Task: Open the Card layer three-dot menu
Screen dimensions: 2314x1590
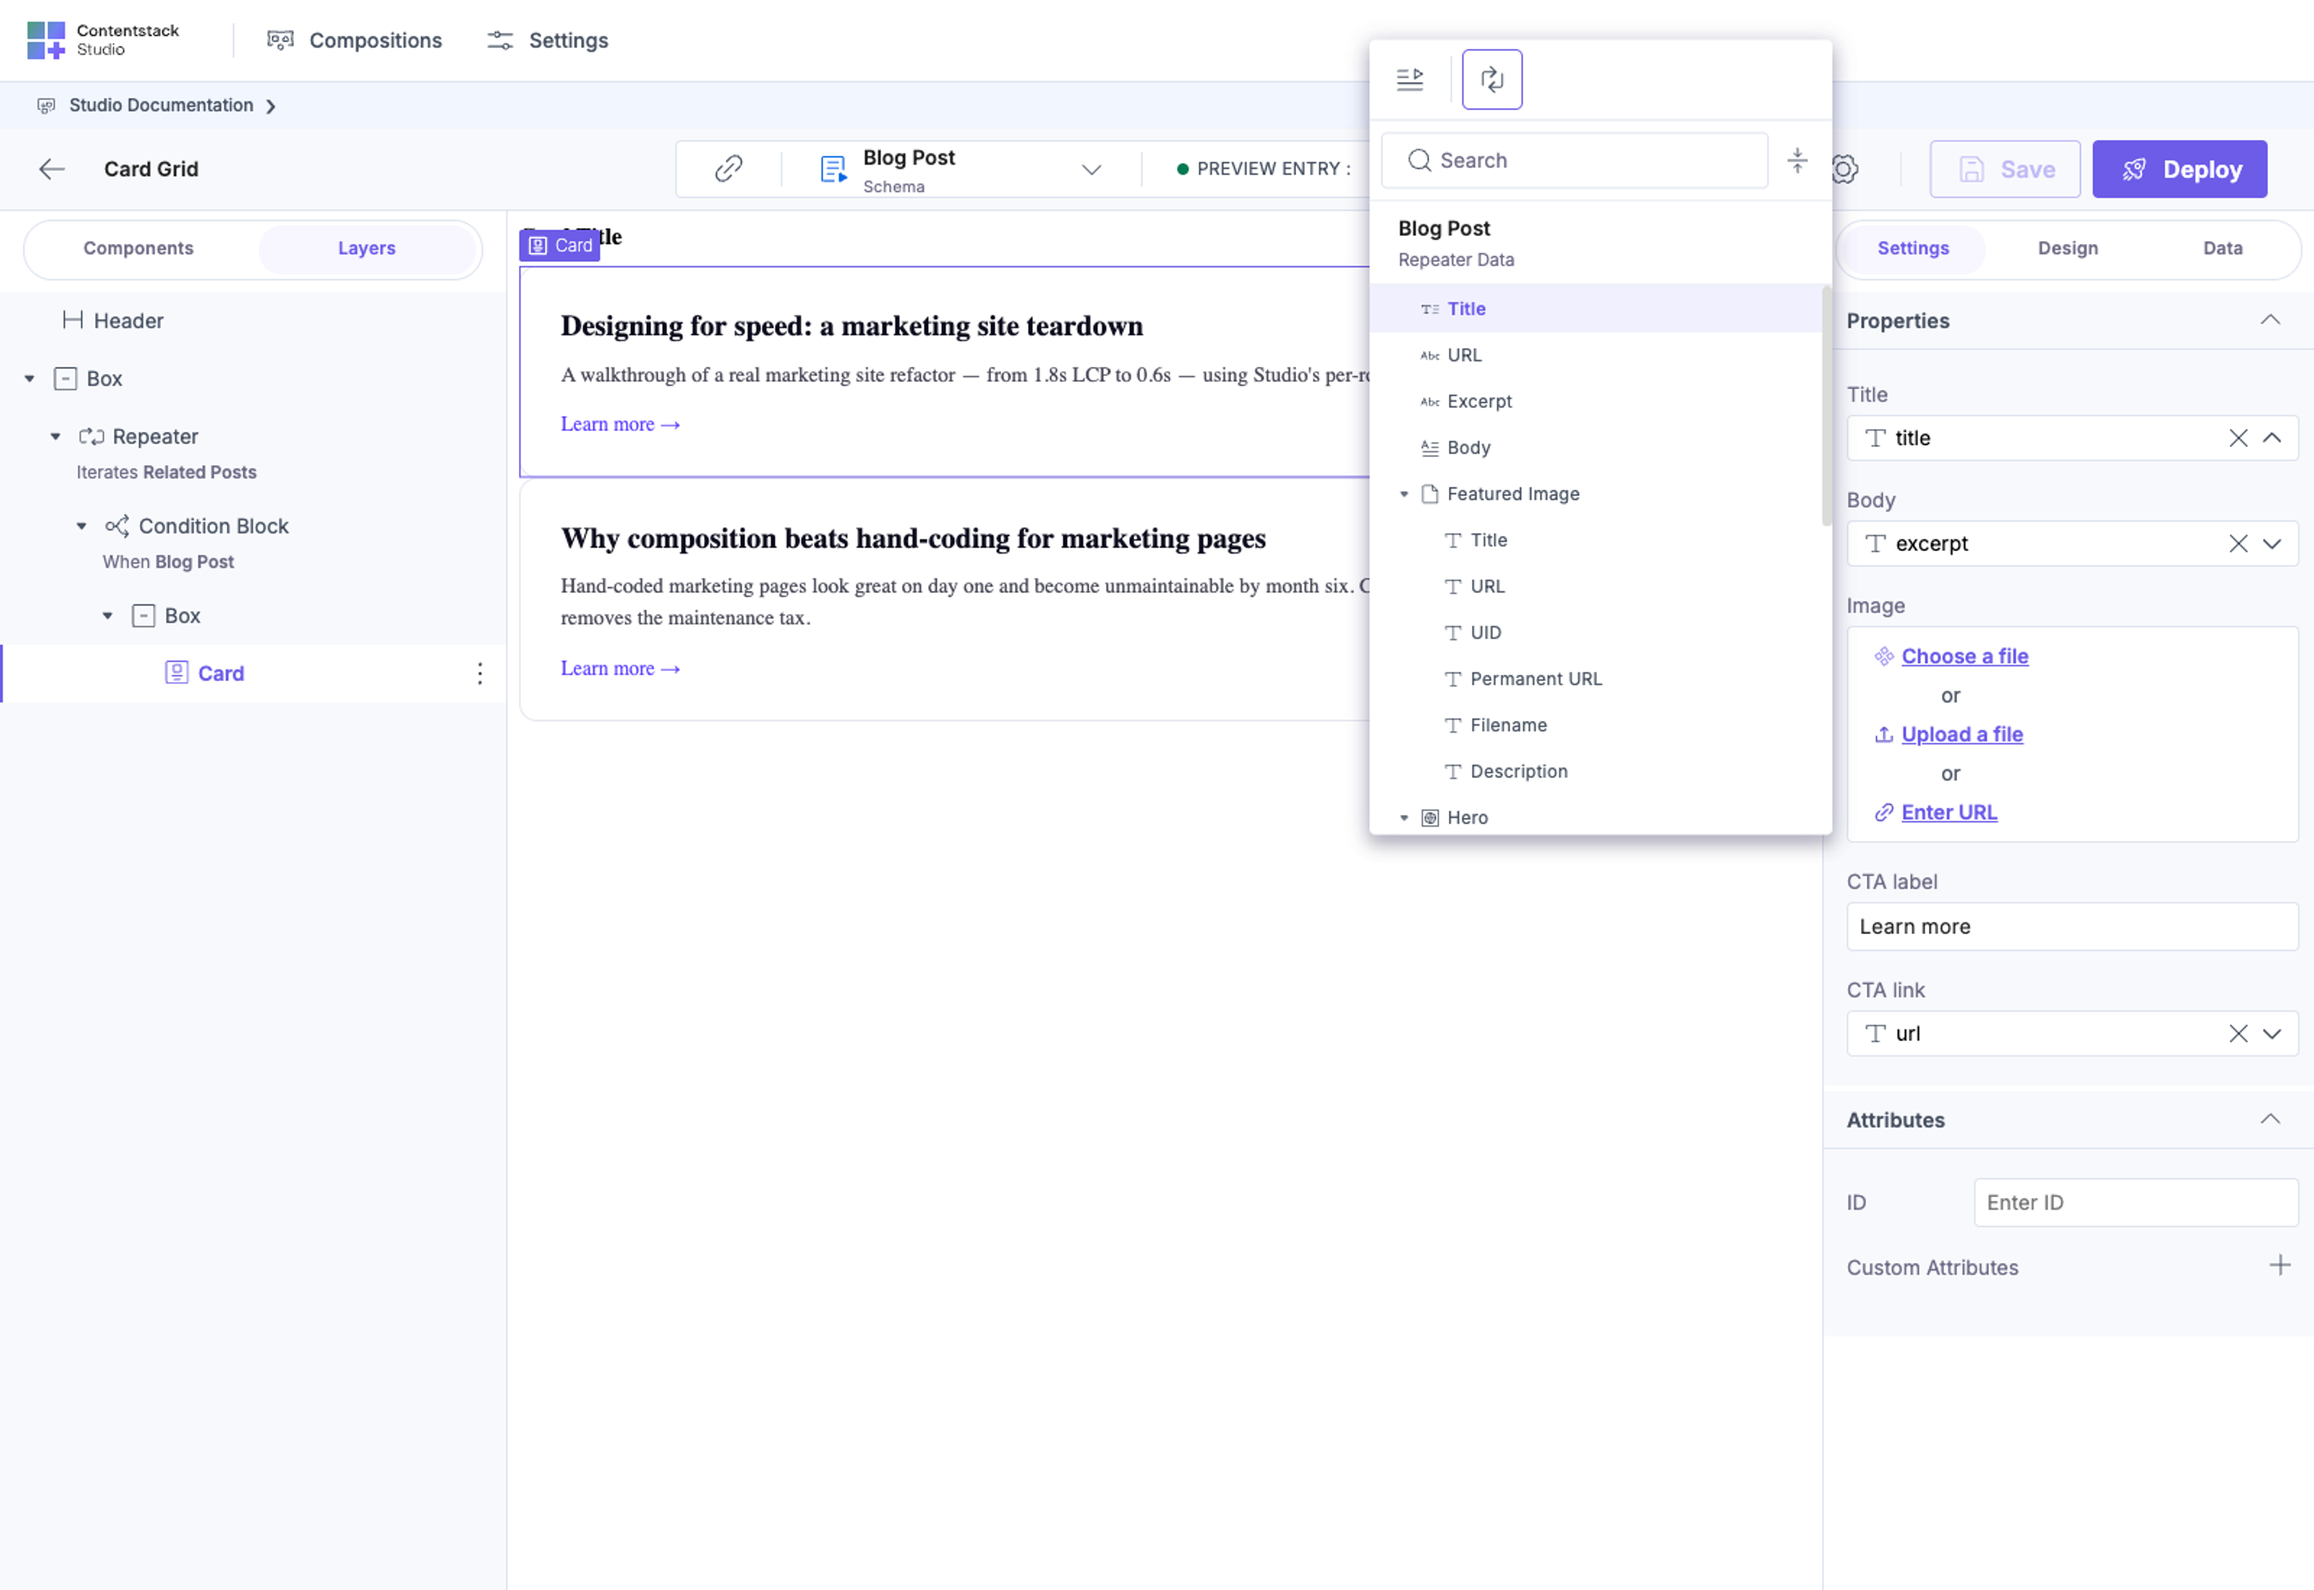Action: coord(479,673)
